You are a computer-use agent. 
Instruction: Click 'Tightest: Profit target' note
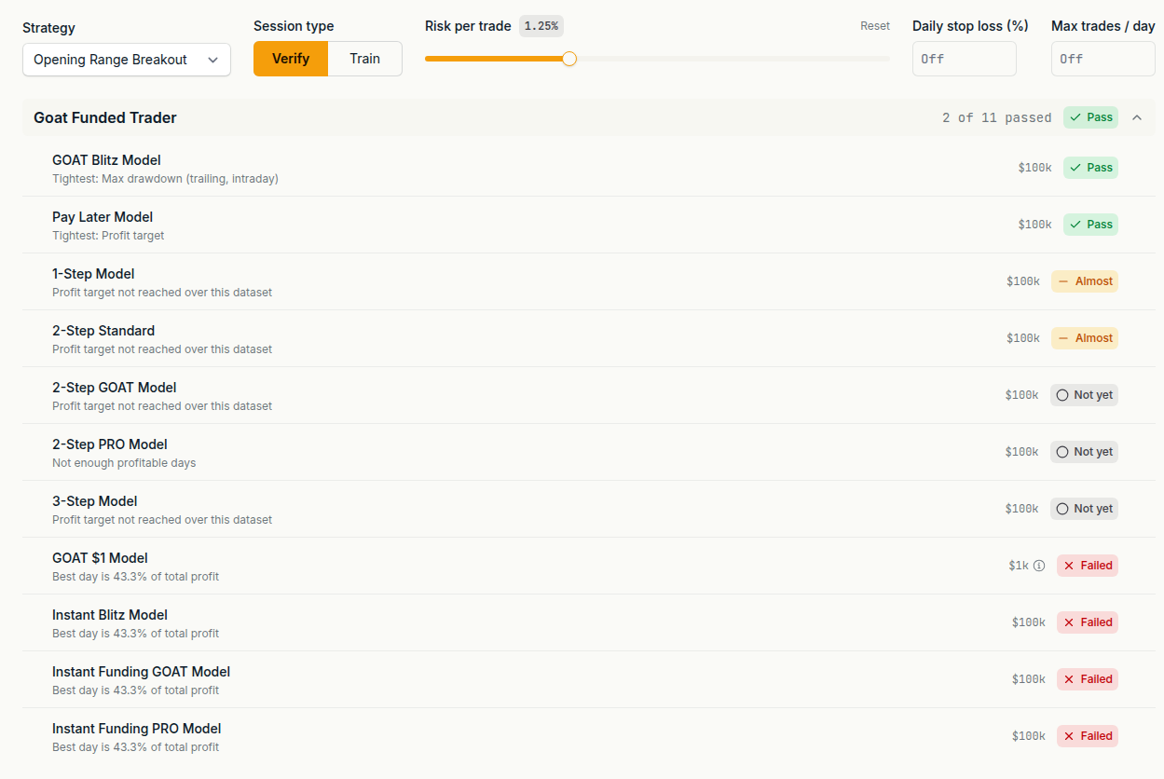pyautogui.click(x=108, y=236)
